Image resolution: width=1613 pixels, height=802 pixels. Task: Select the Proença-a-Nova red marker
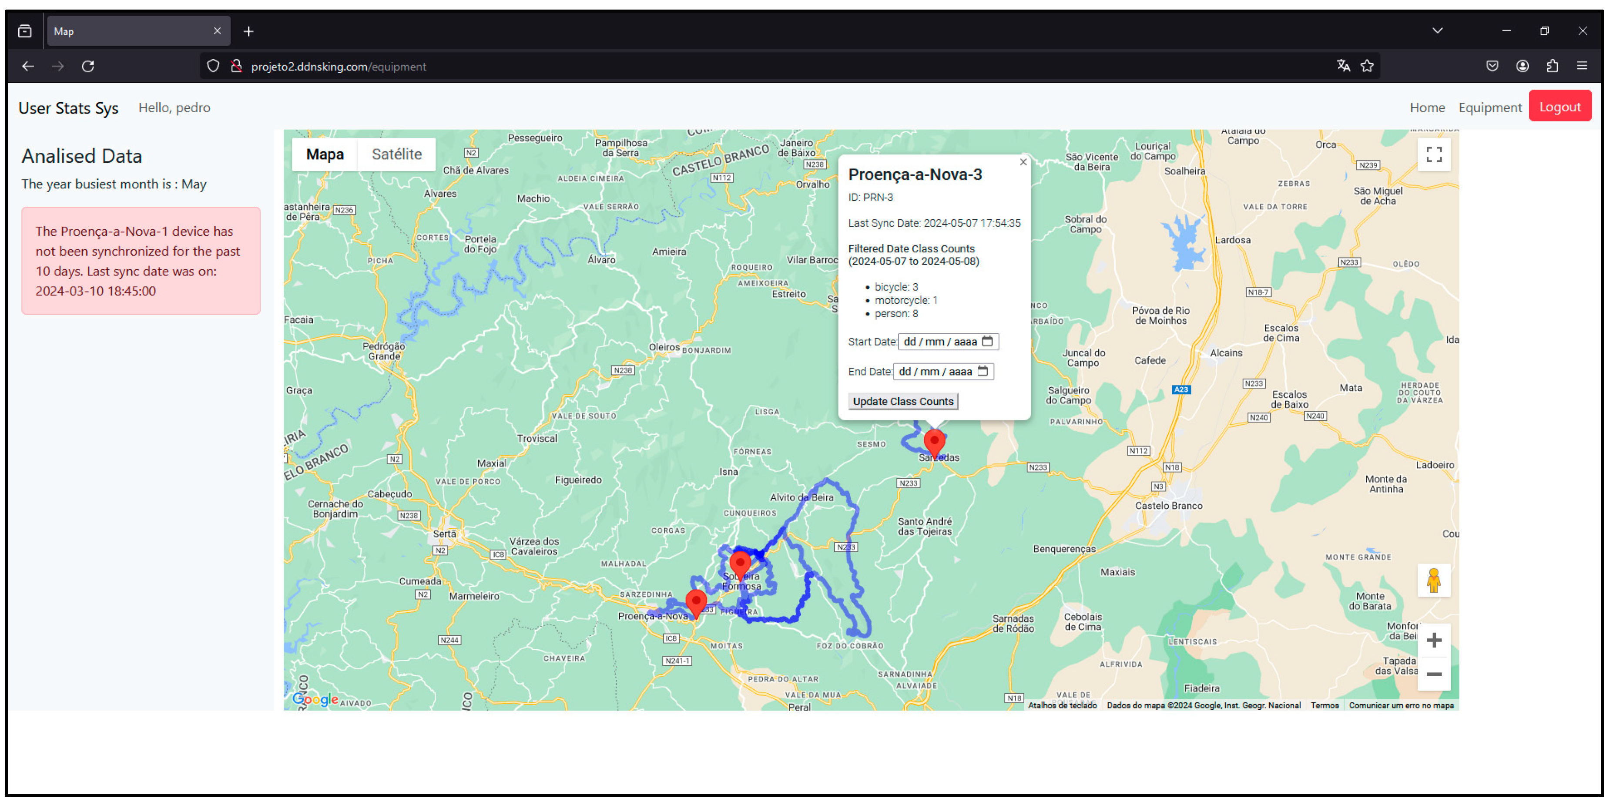[696, 602]
